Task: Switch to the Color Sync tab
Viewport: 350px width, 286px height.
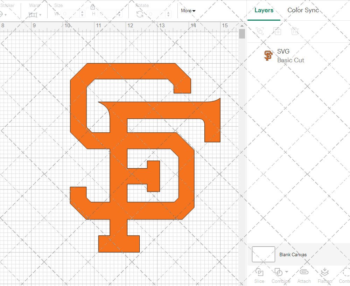Action: point(303,10)
